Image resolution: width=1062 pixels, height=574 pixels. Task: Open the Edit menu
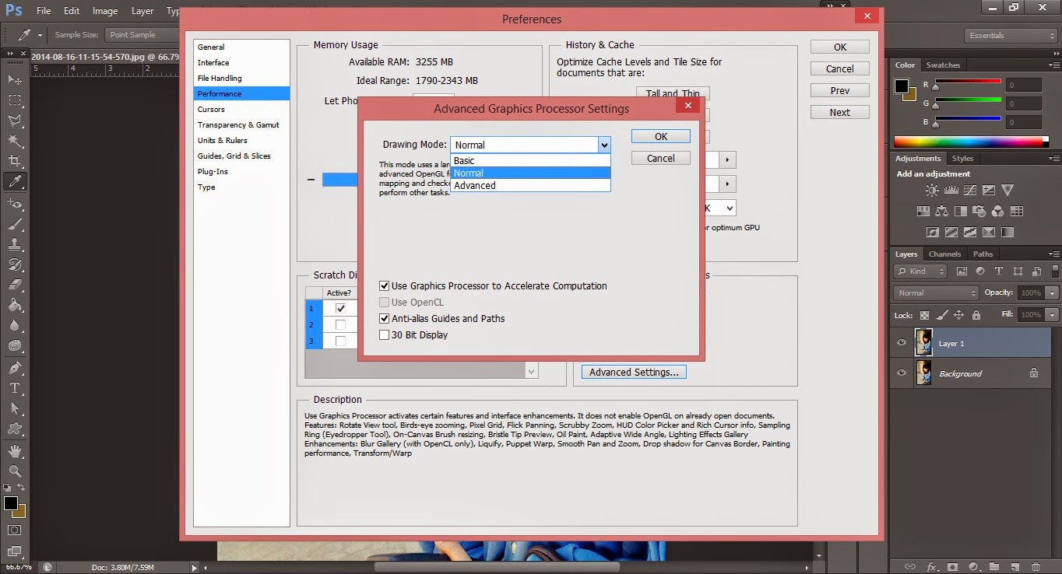pyautogui.click(x=72, y=12)
